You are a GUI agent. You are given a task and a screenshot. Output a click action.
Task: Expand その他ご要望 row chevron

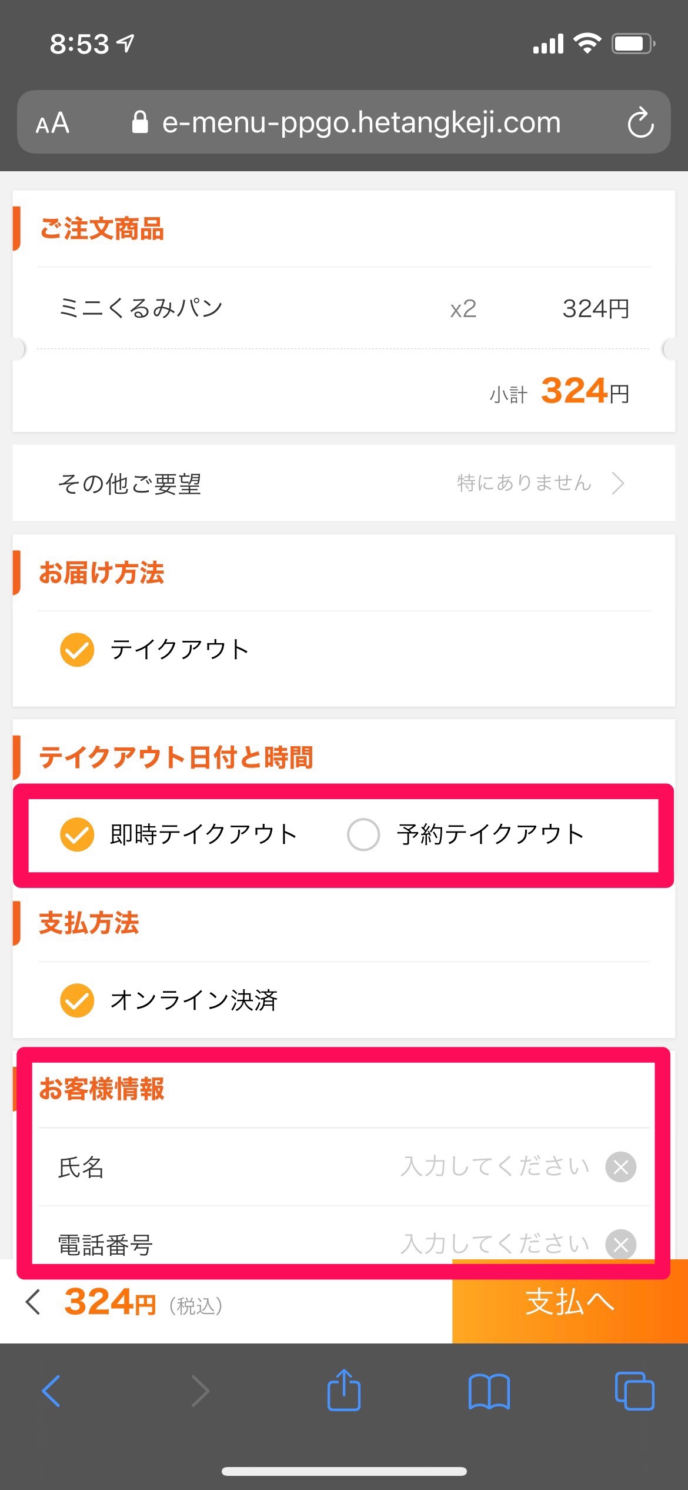[x=617, y=484]
